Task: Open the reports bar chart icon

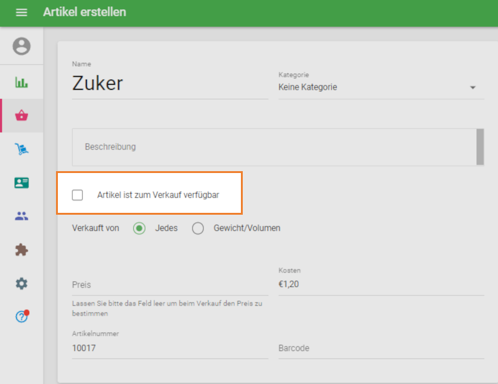Action: (21, 82)
